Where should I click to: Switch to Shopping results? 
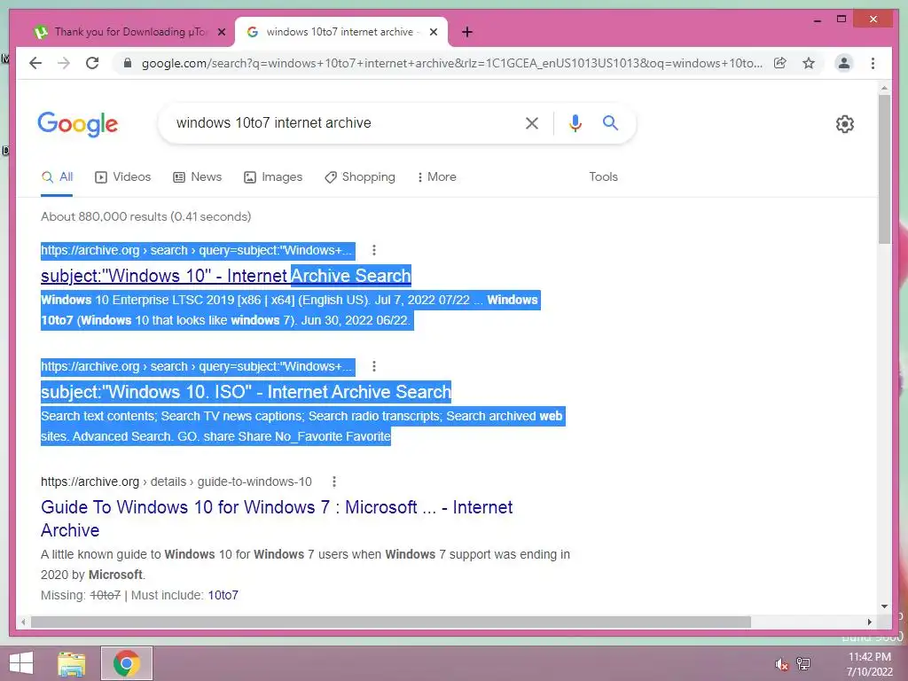360,176
